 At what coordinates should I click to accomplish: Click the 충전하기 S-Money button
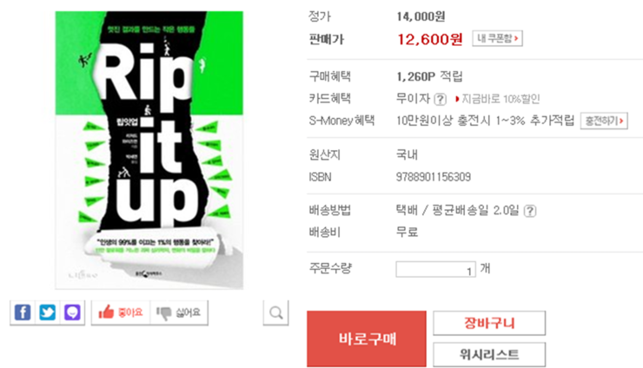[604, 121]
